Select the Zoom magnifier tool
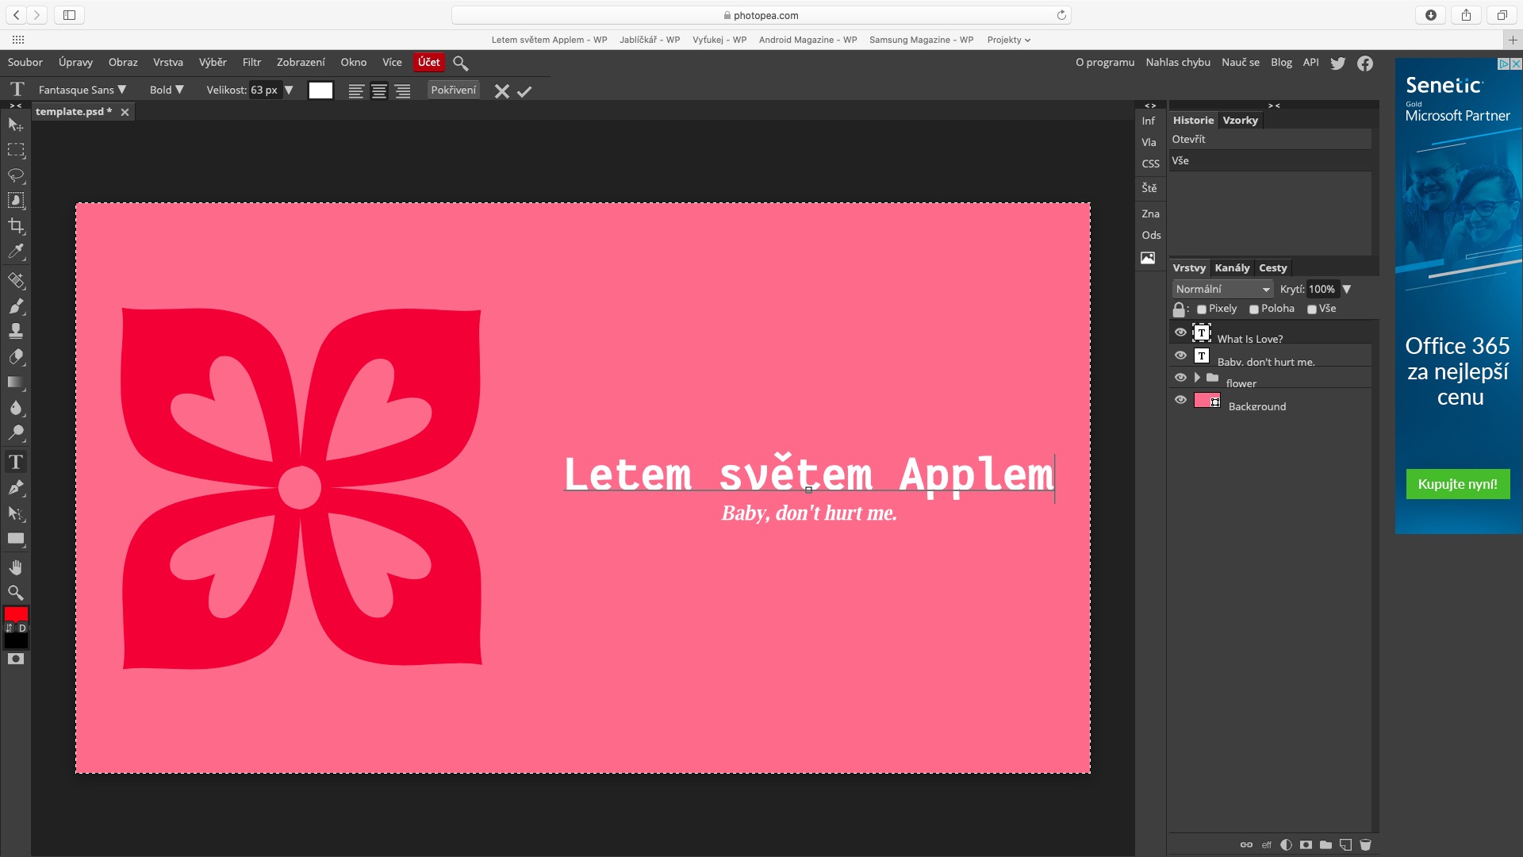 pyautogui.click(x=16, y=593)
